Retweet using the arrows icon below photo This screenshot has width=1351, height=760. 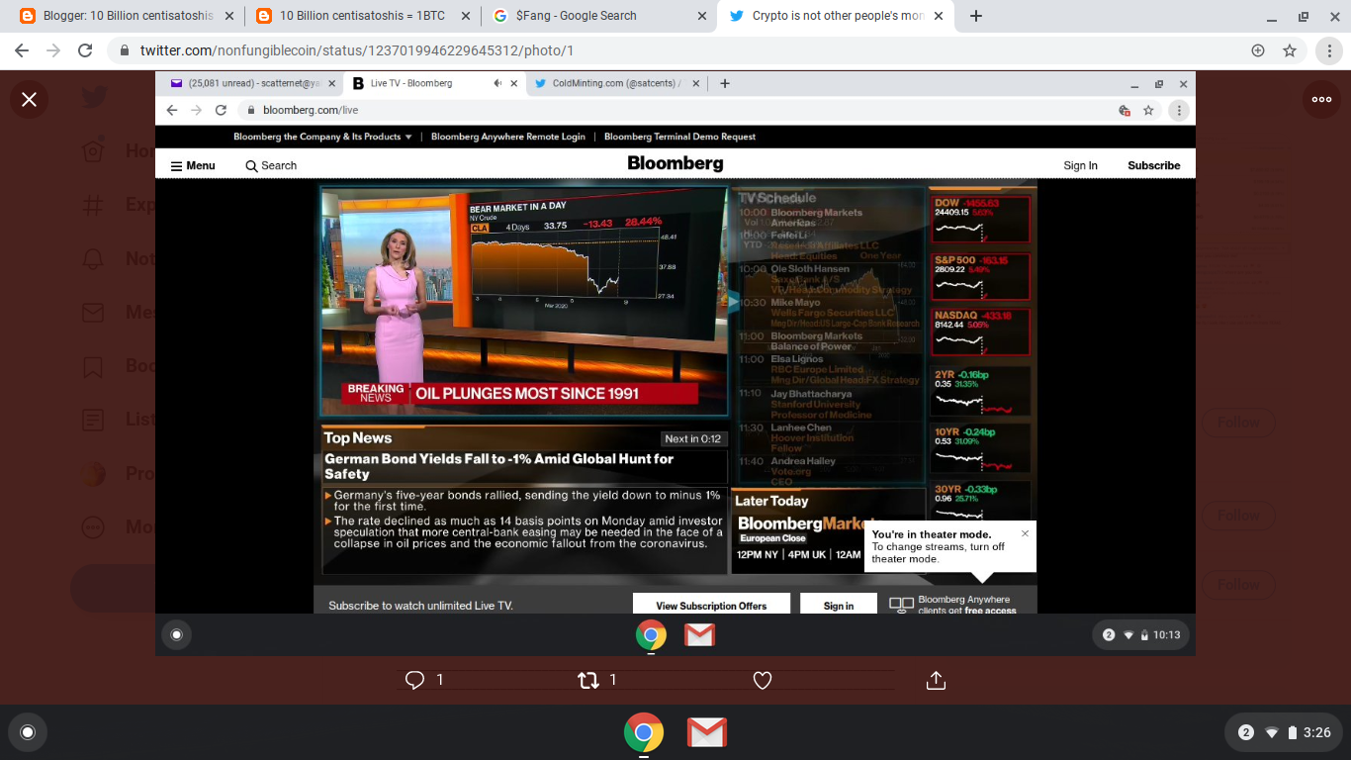(588, 680)
